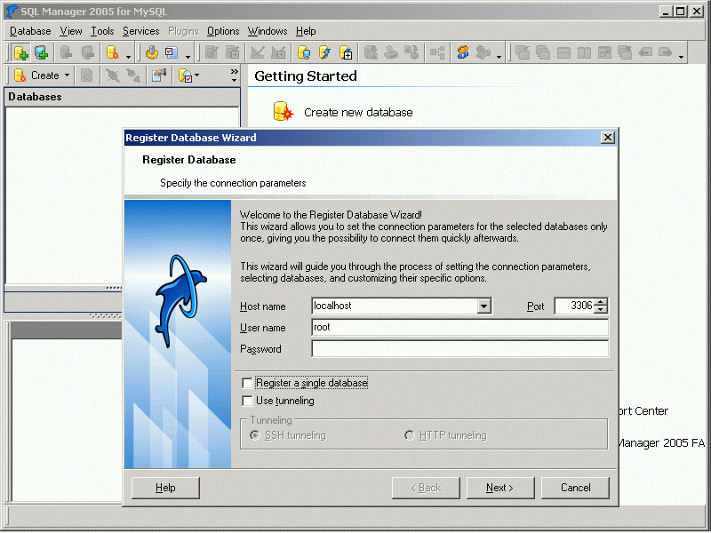Click the grayed Unregister Host monitor icon
This screenshot has width=711, height=533.
(87, 52)
